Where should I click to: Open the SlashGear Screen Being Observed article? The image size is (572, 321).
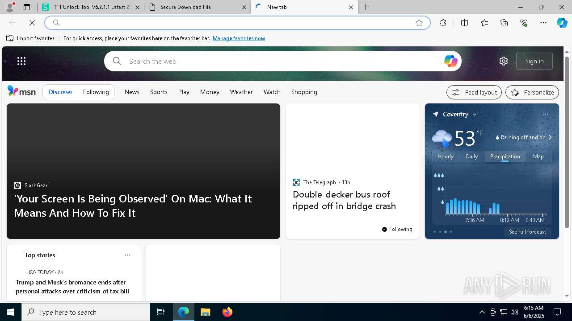tap(133, 206)
